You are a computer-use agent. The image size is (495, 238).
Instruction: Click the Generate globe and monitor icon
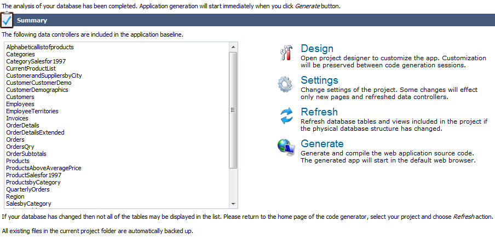click(x=286, y=148)
